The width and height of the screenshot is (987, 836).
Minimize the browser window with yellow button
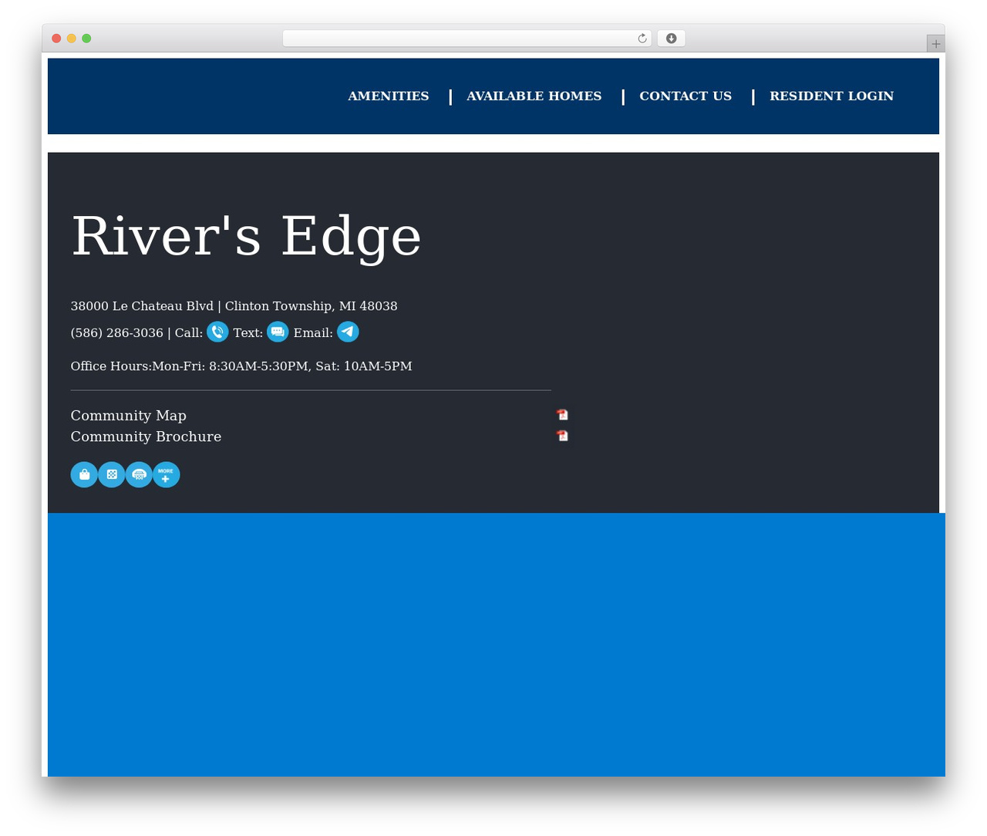pos(72,39)
